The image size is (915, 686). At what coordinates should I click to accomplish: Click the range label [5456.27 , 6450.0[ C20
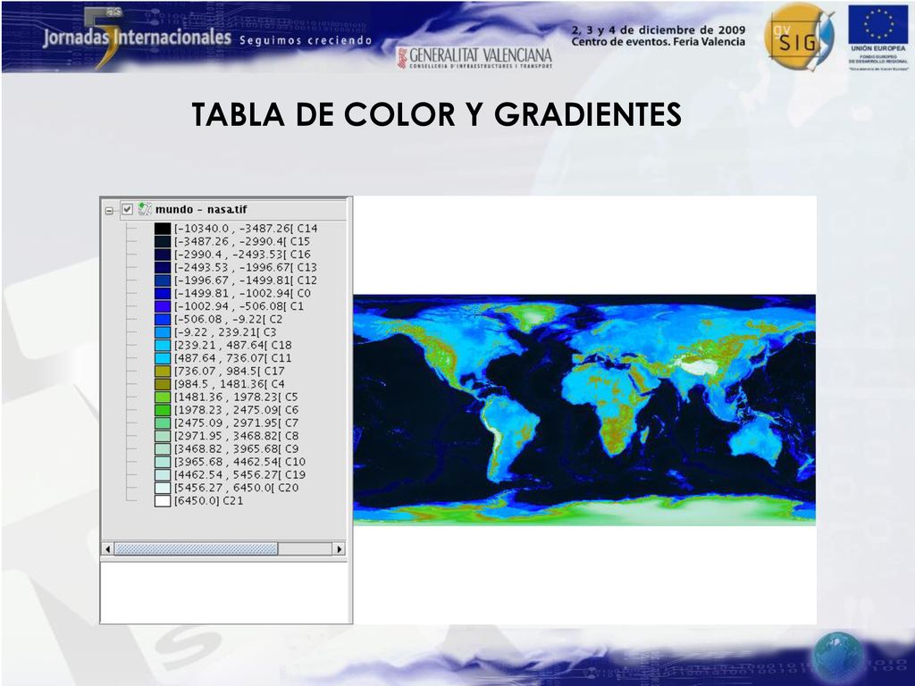click(236, 488)
